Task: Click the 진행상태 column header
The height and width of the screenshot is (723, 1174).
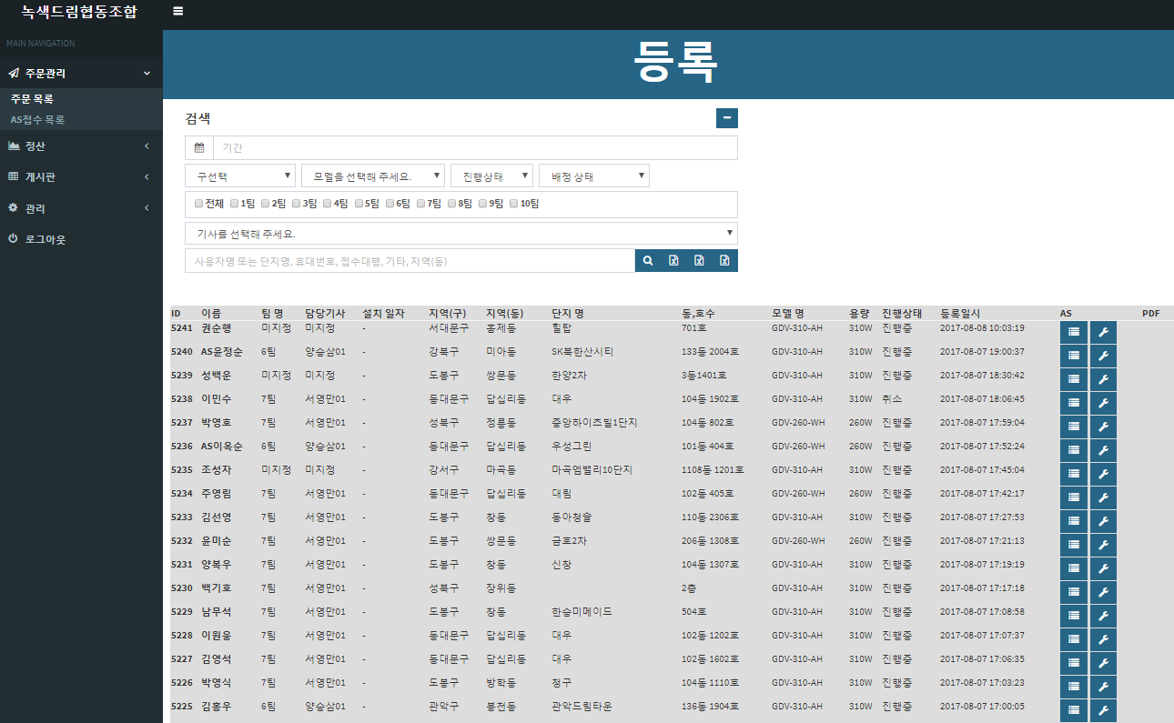Action: pos(902,313)
